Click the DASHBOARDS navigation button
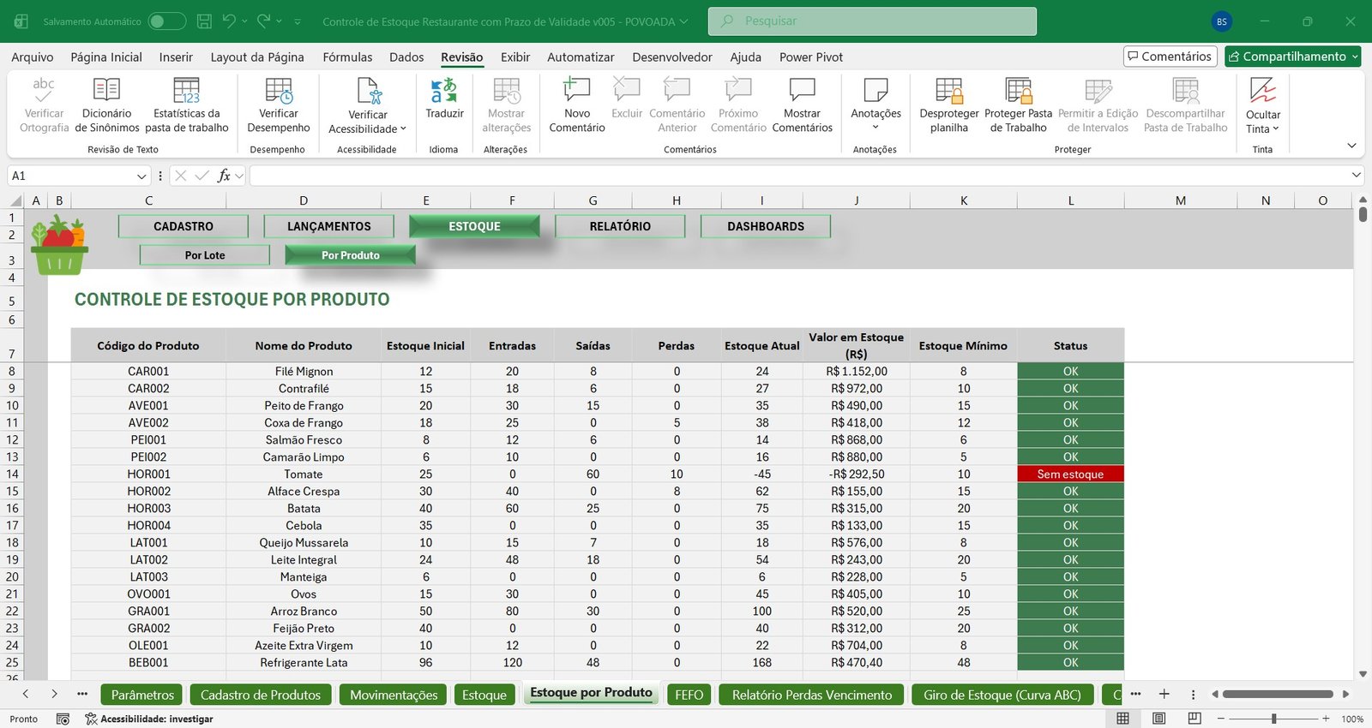The width and height of the screenshot is (1372, 728). [766, 226]
